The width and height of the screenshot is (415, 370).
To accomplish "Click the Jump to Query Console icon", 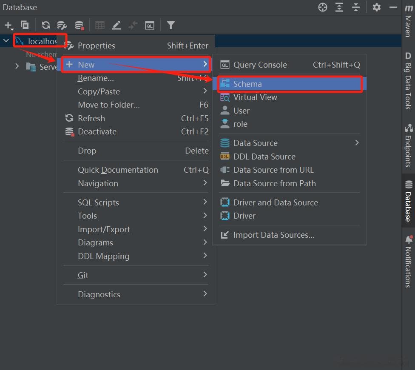I will click(150, 26).
